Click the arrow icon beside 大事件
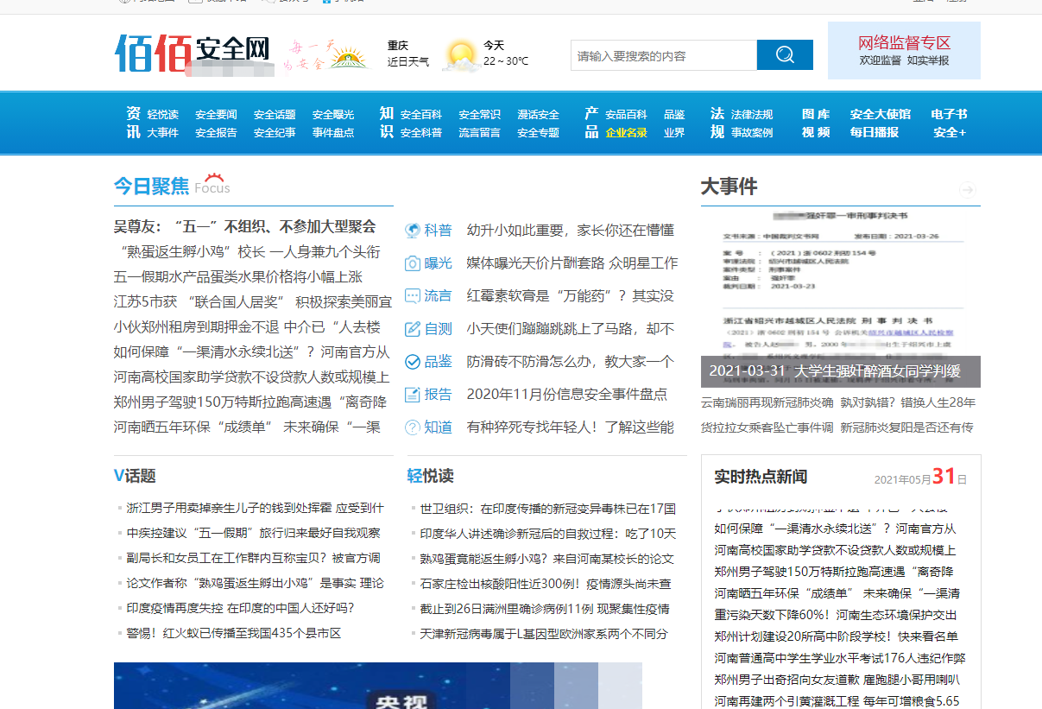Viewport: 1042px width, 709px height. coord(968,189)
